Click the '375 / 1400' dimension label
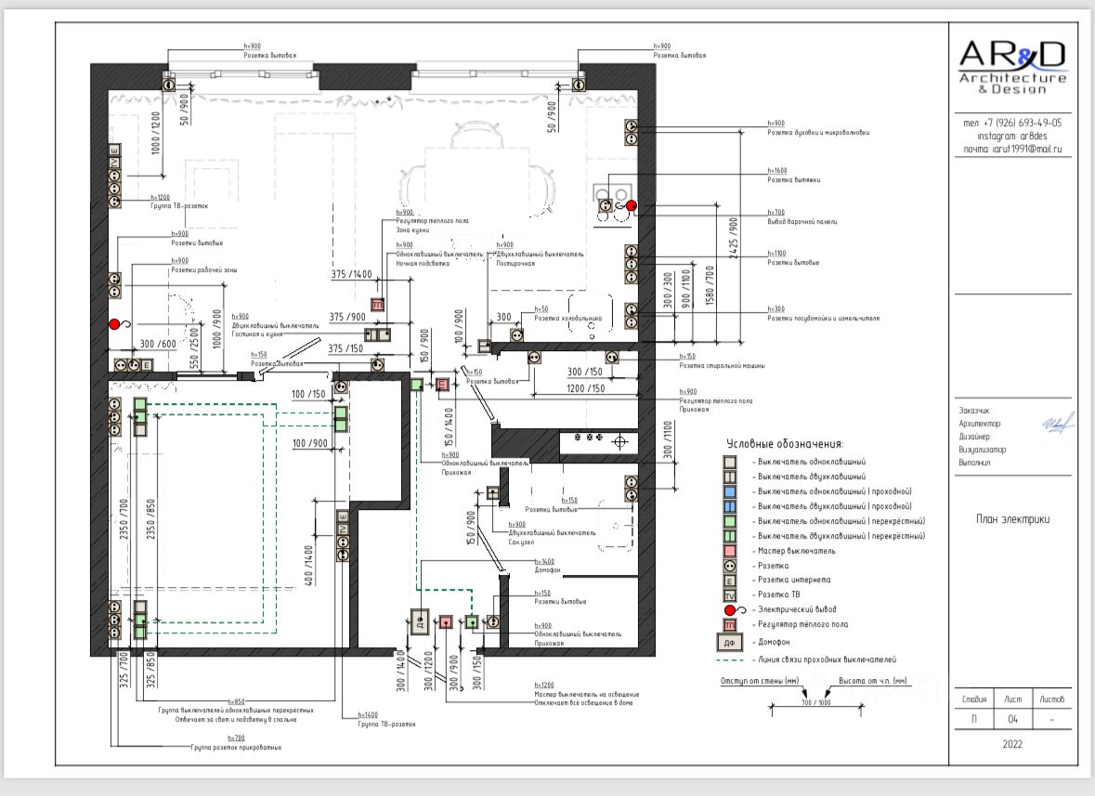1095x796 pixels. 351,274
